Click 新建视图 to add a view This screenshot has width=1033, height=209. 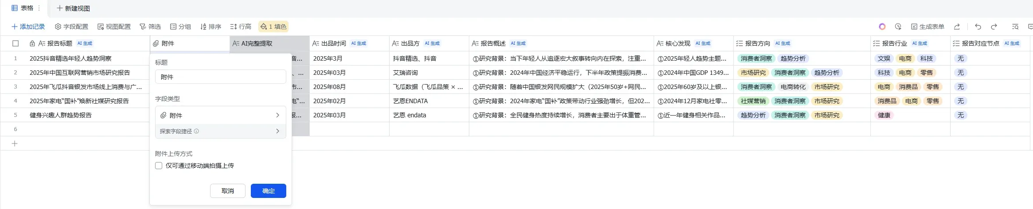pos(73,8)
